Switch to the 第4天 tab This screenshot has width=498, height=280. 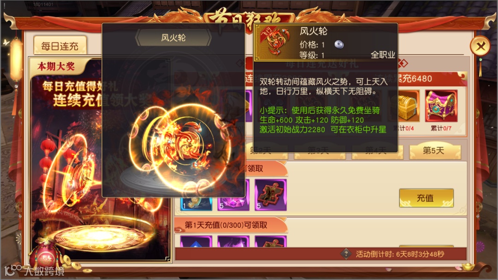pyautogui.click(x=377, y=151)
